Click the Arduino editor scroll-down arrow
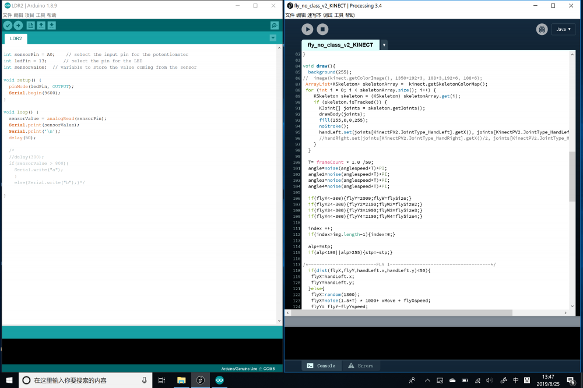This screenshot has width=583, height=388. tap(279, 321)
